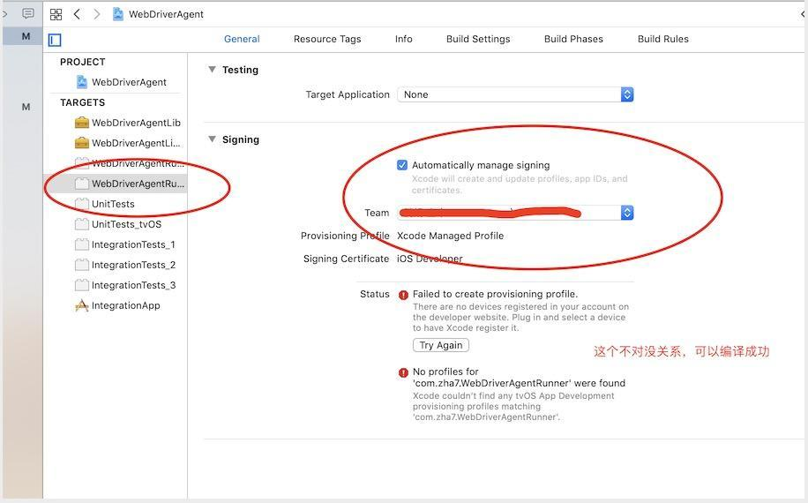Viewport: 808px width, 503px height.
Task: Collapse the Testing section
Action: (212, 69)
